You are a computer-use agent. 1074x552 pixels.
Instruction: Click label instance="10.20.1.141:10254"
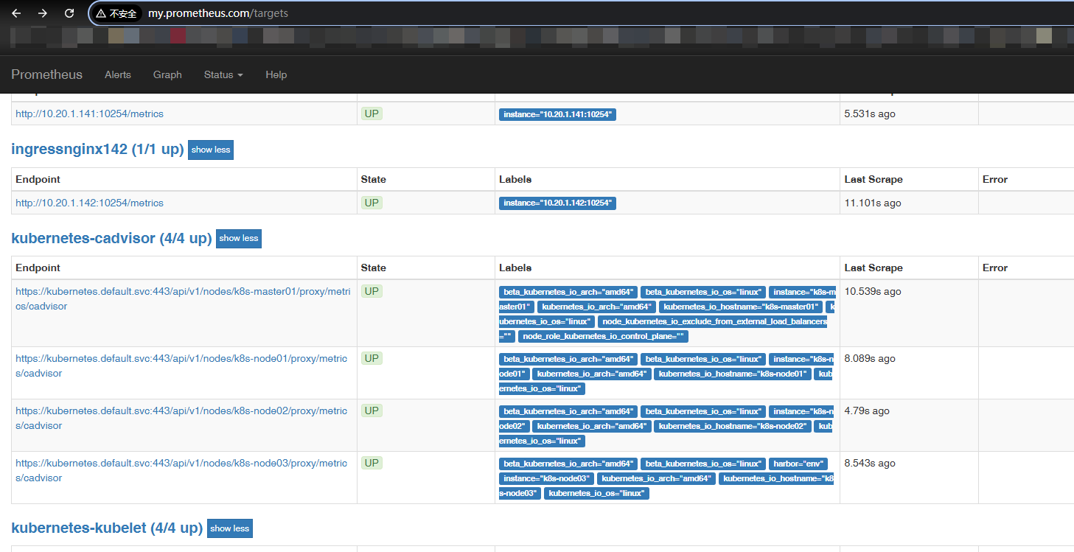pyautogui.click(x=557, y=114)
